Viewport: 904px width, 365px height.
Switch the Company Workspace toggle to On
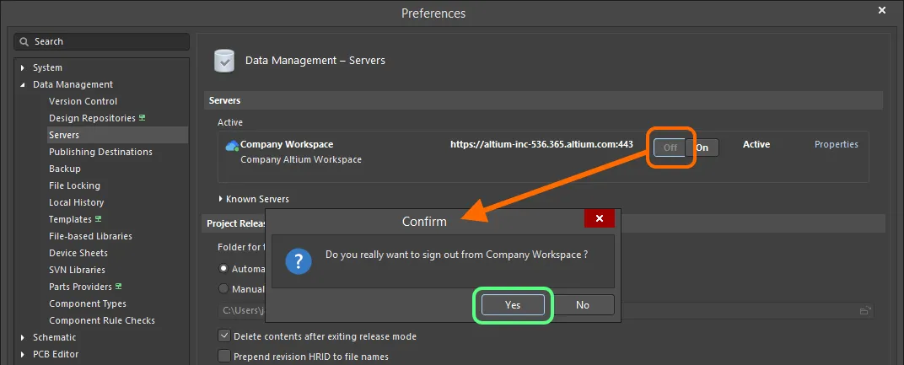click(702, 147)
